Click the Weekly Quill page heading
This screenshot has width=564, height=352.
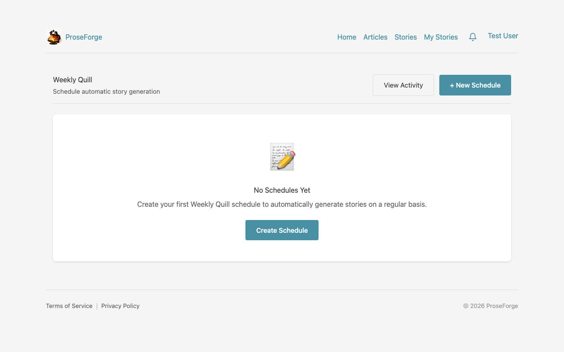pos(73,80)
